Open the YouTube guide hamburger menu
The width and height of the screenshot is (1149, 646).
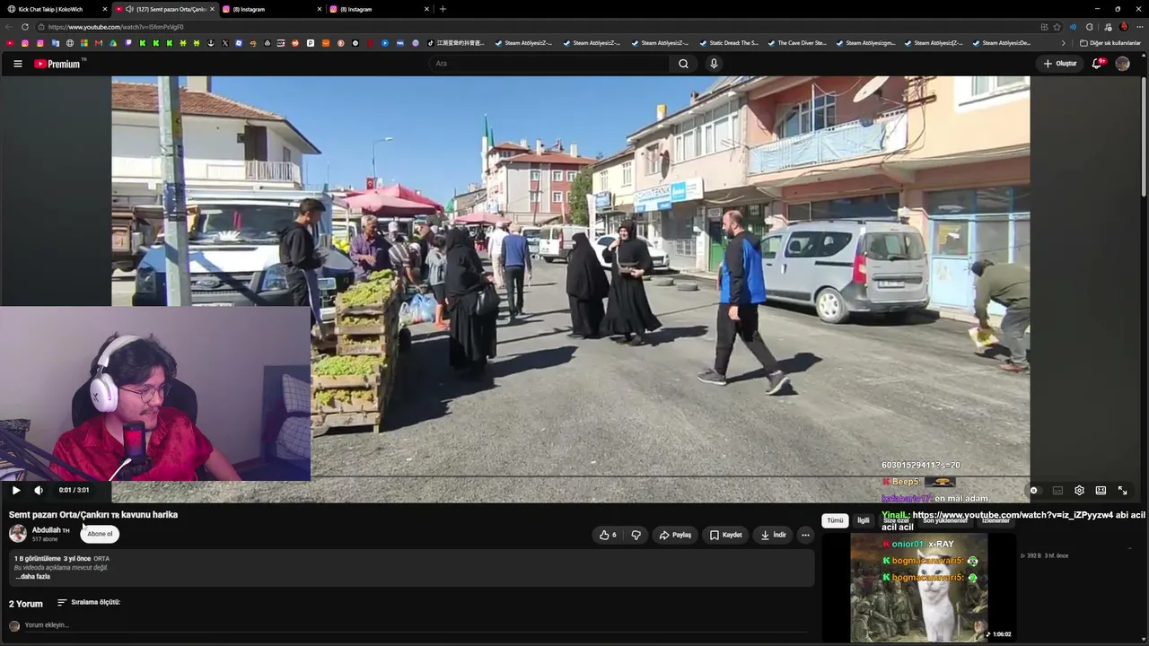coord(18,64)
